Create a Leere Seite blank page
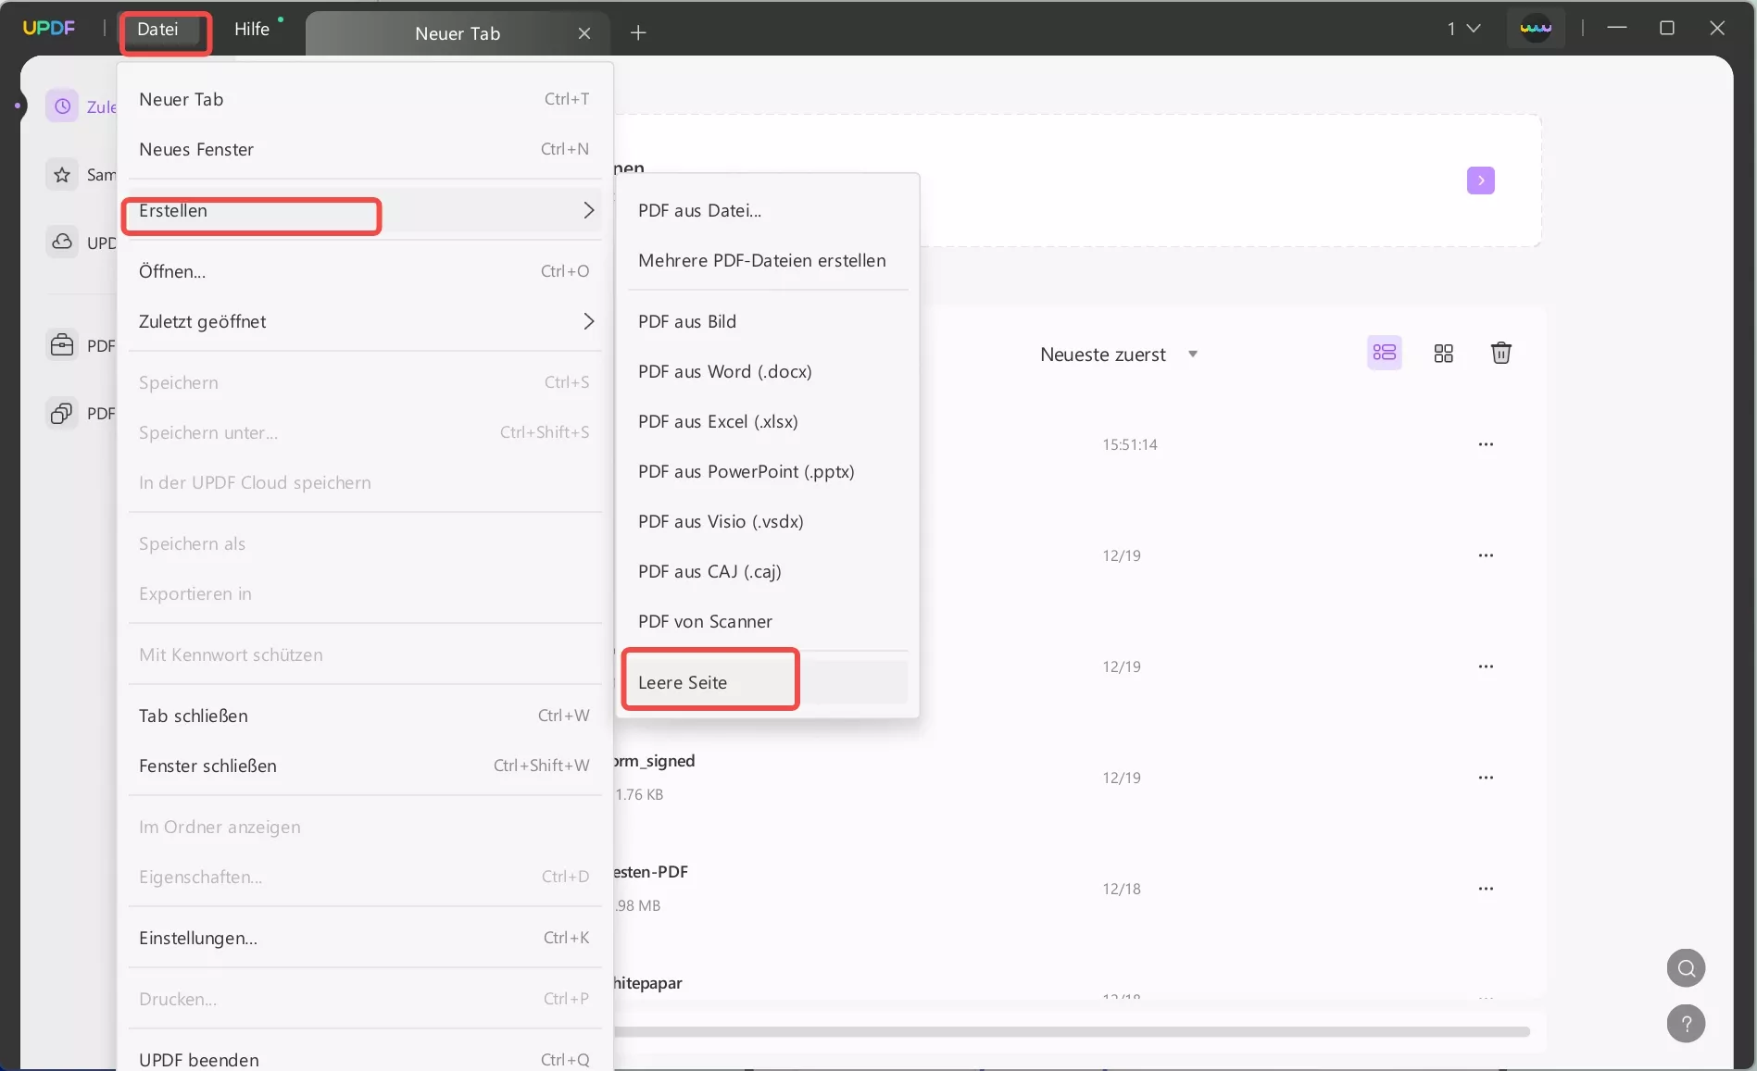1757x1071 pixels. click(767, 682)
